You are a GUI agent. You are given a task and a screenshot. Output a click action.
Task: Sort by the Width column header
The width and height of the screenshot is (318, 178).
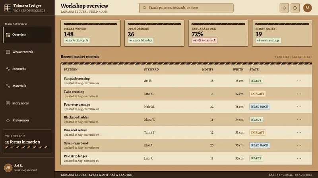(238, 70)
